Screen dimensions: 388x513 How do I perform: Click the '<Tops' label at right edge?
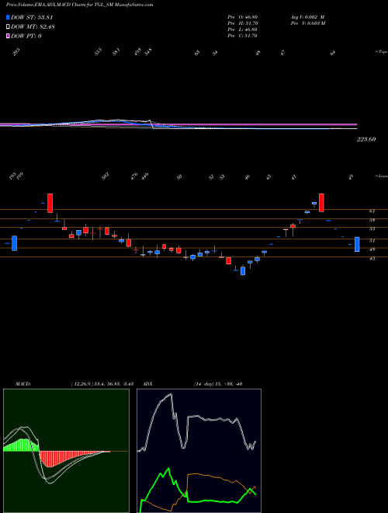click(381, 52)
